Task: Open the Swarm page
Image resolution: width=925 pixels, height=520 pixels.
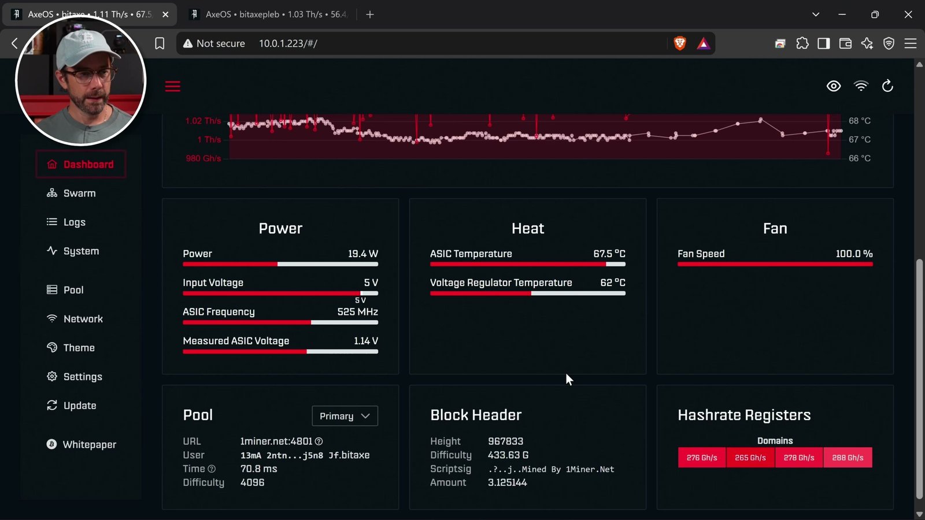Action: tap(81, 194)
